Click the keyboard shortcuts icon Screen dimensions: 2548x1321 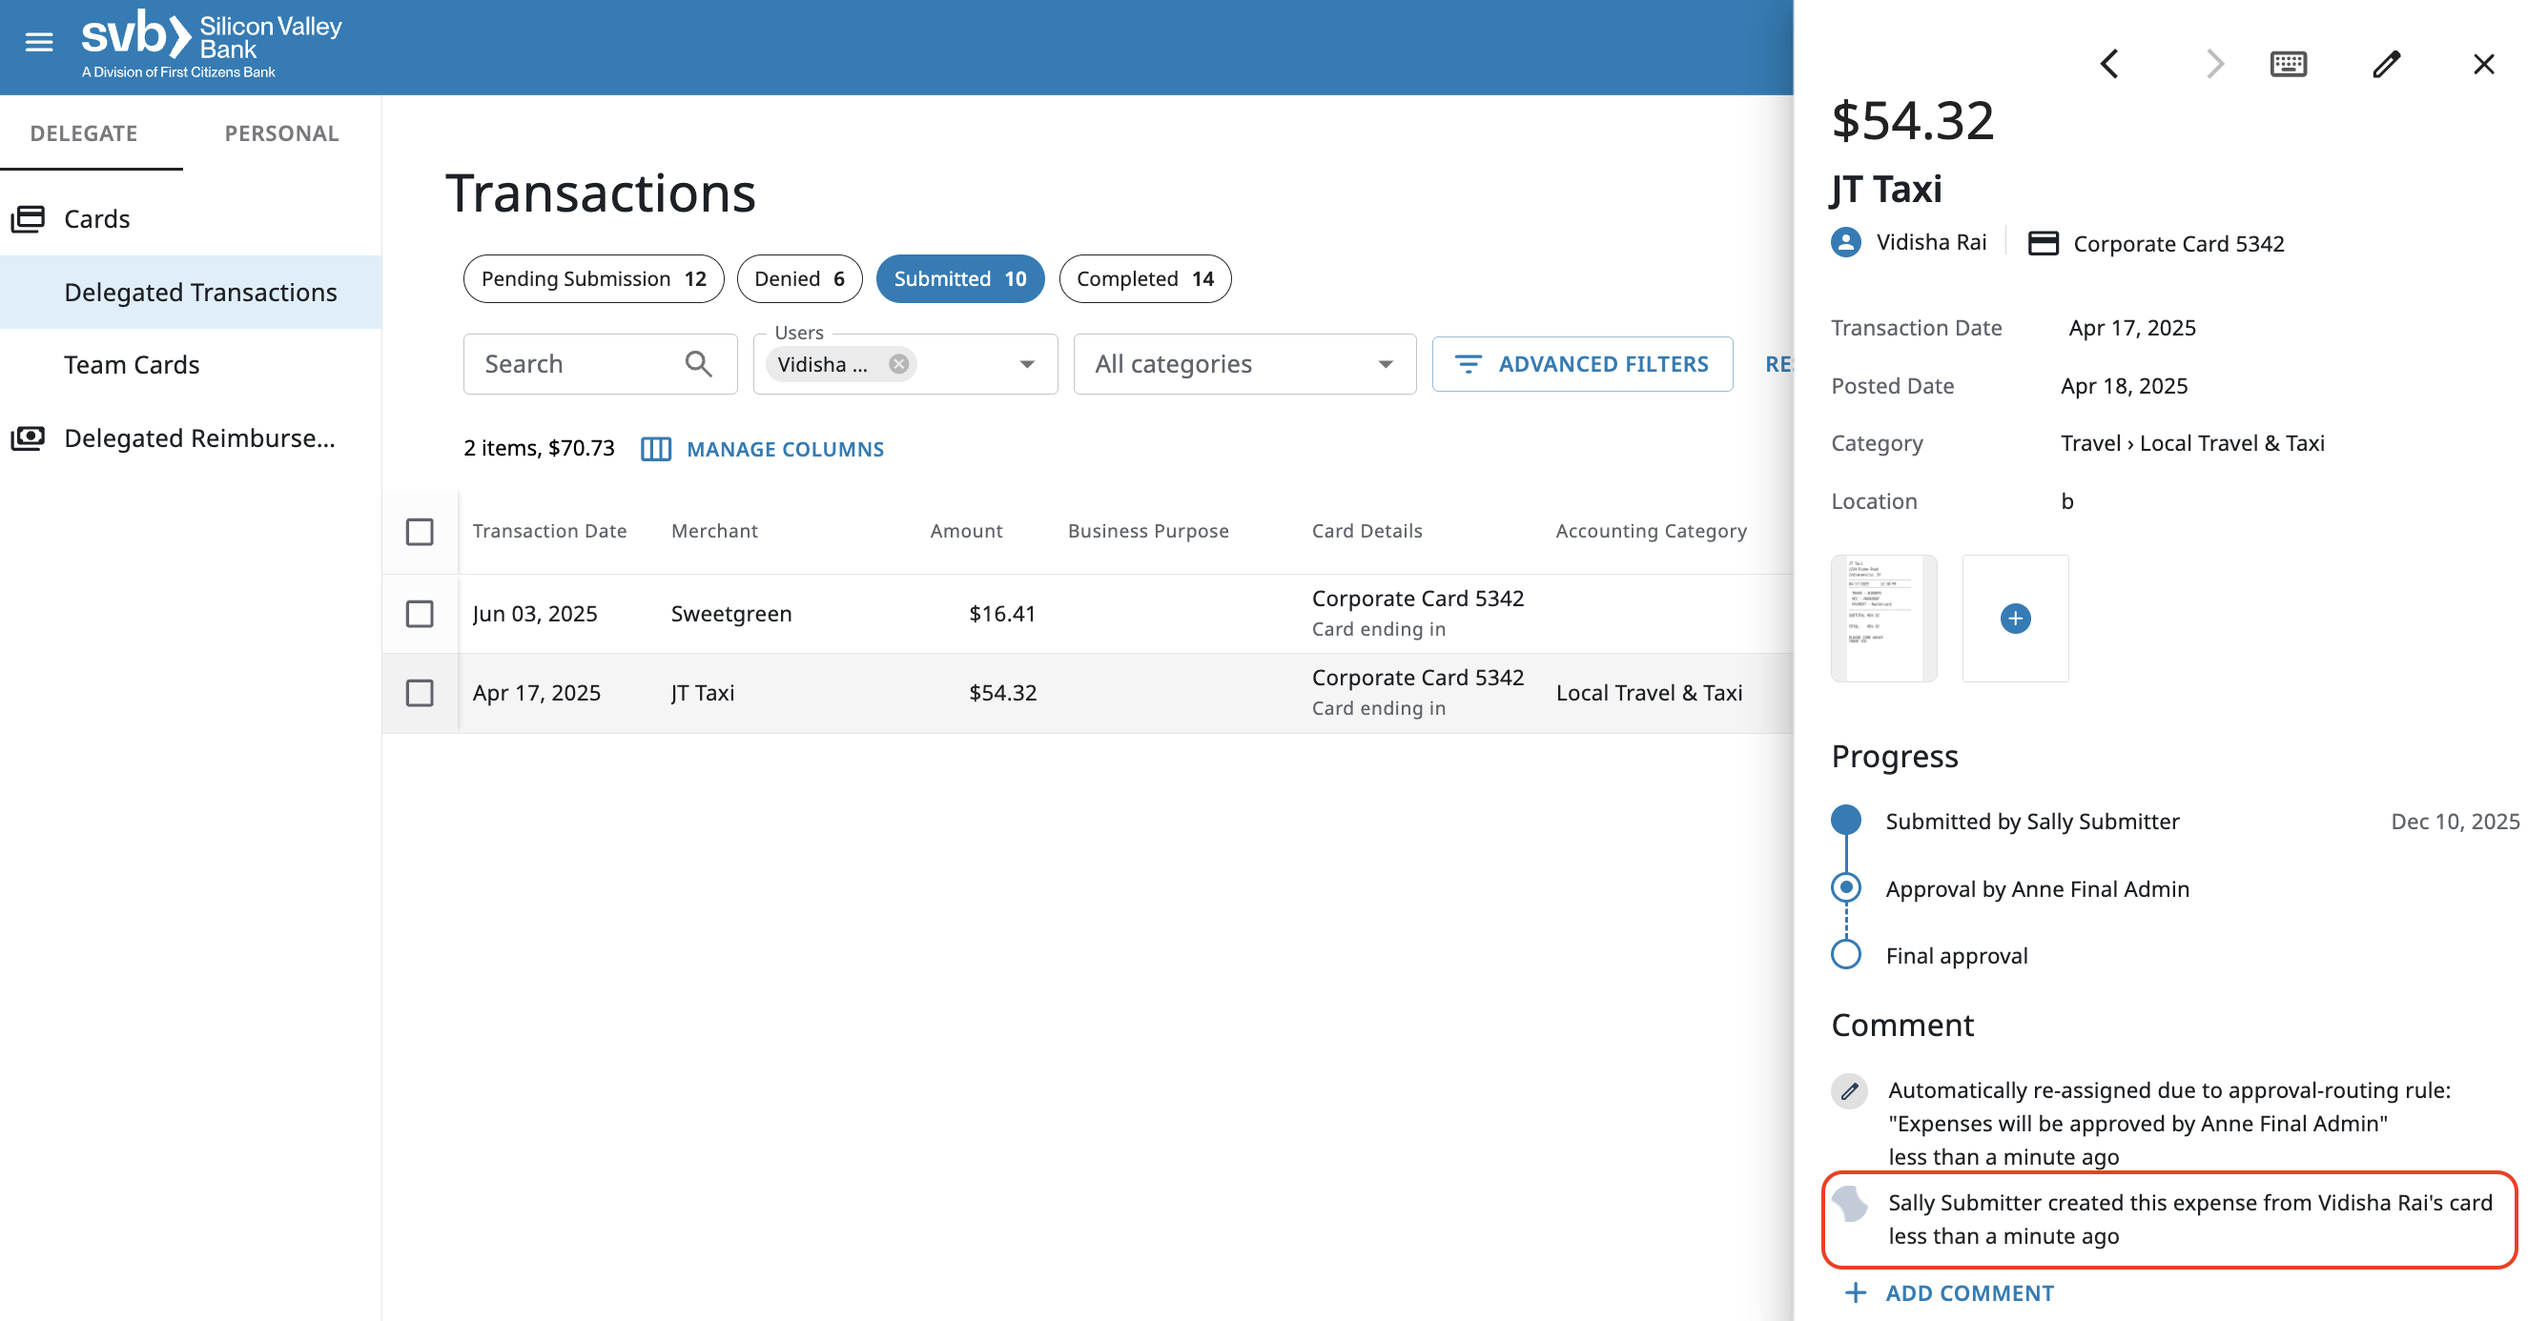click(x=2288, y=64)
